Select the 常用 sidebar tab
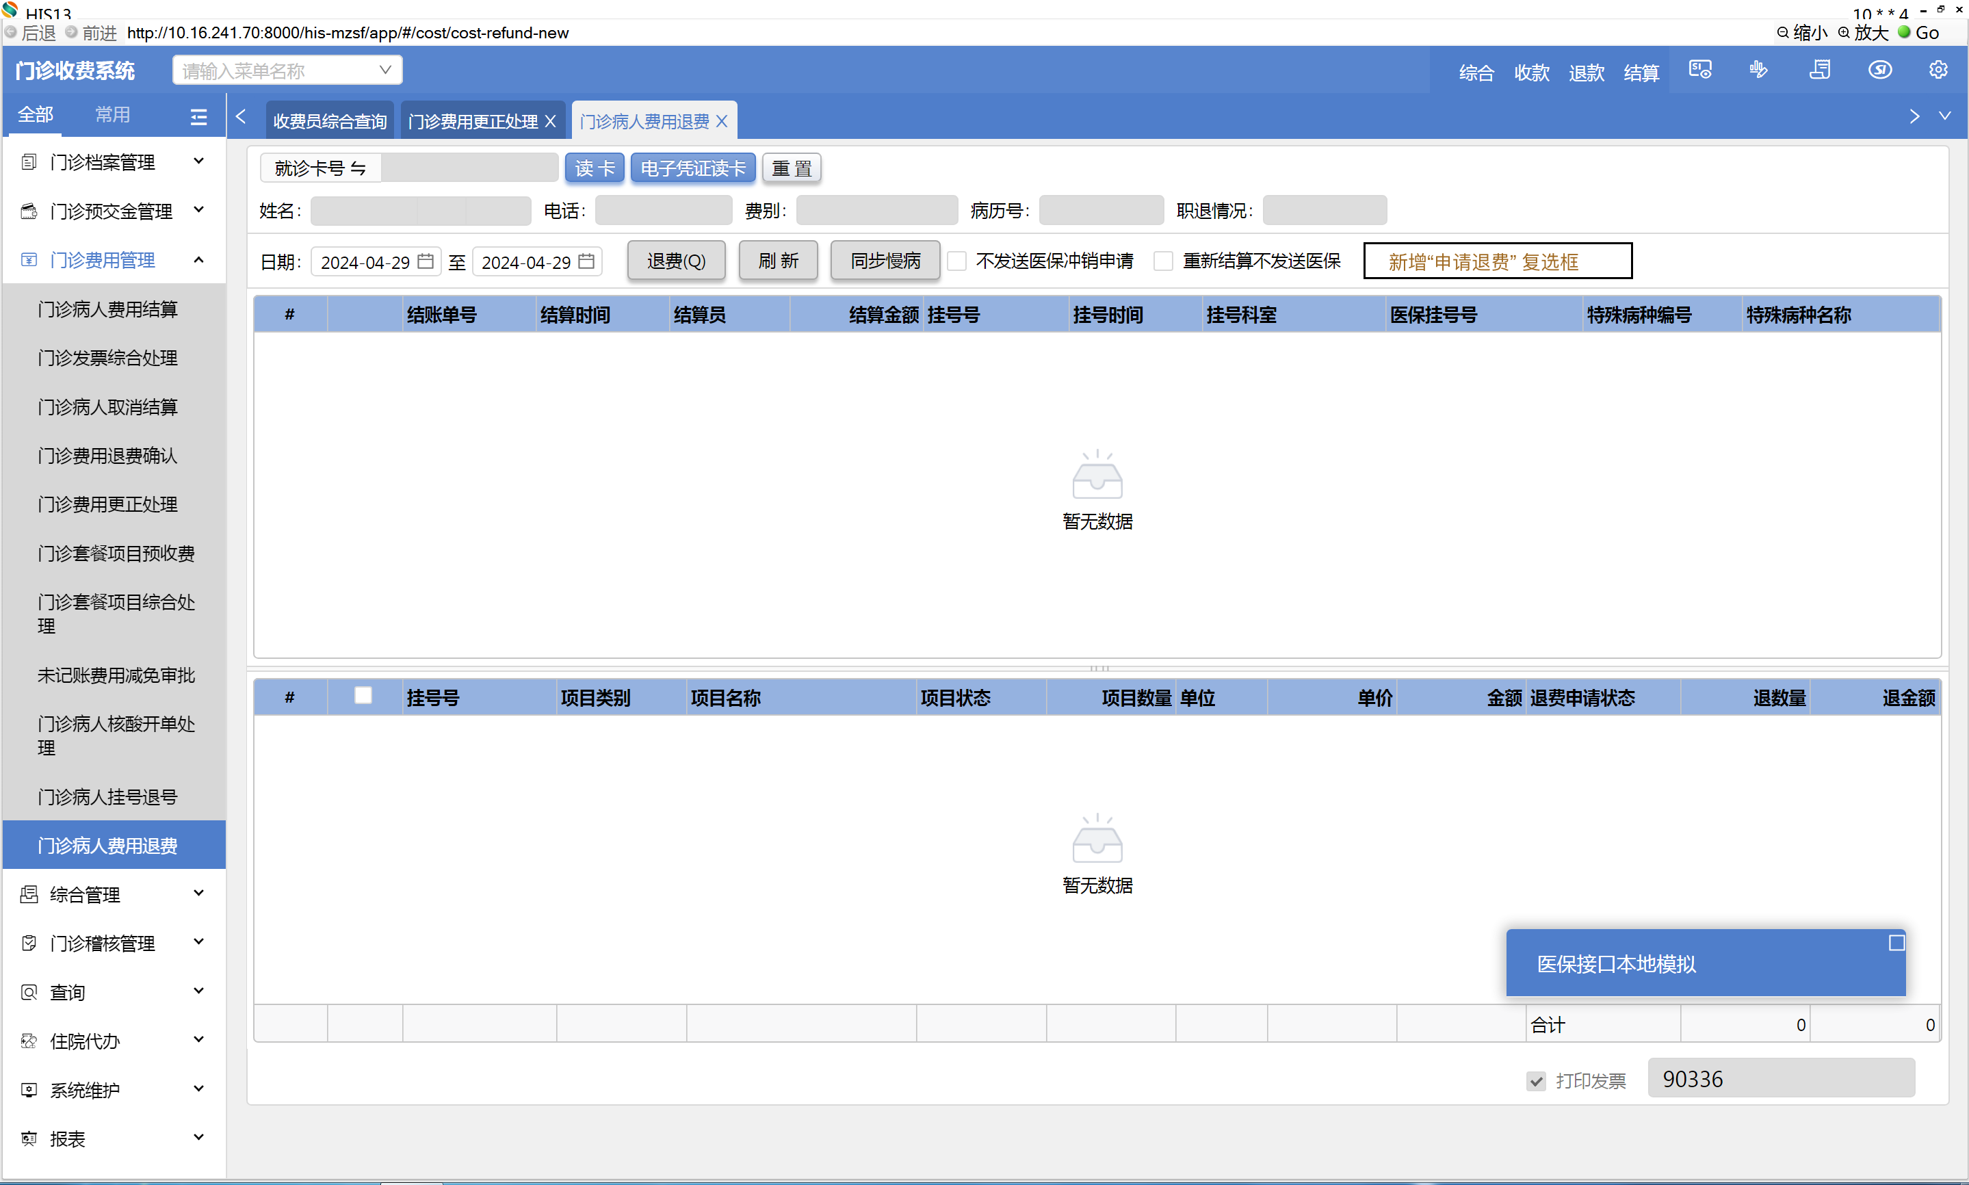Screen dimensions: 1969x1185 point(113,115)
